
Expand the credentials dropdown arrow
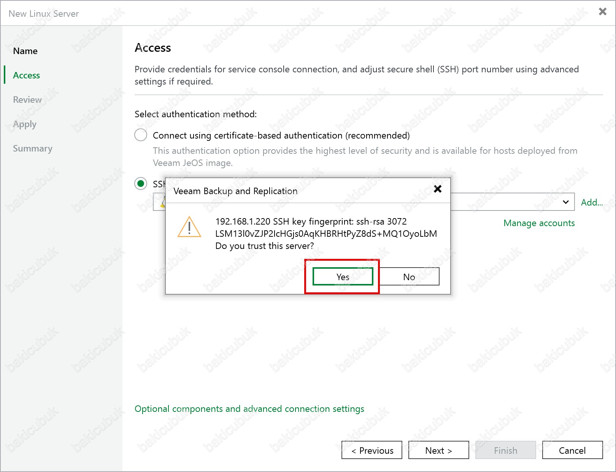[566, 202]
